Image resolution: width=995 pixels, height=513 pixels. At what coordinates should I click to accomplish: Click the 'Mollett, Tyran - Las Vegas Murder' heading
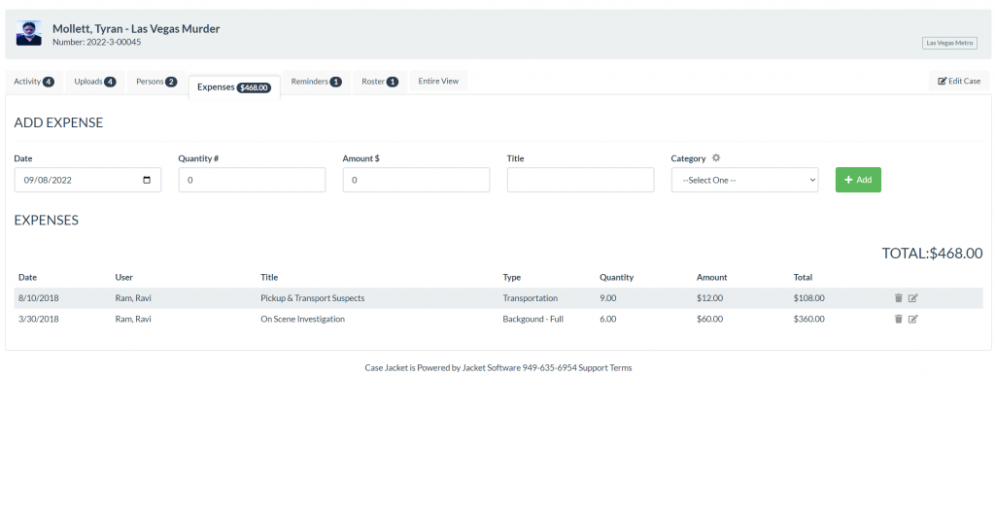pos(136,28)
